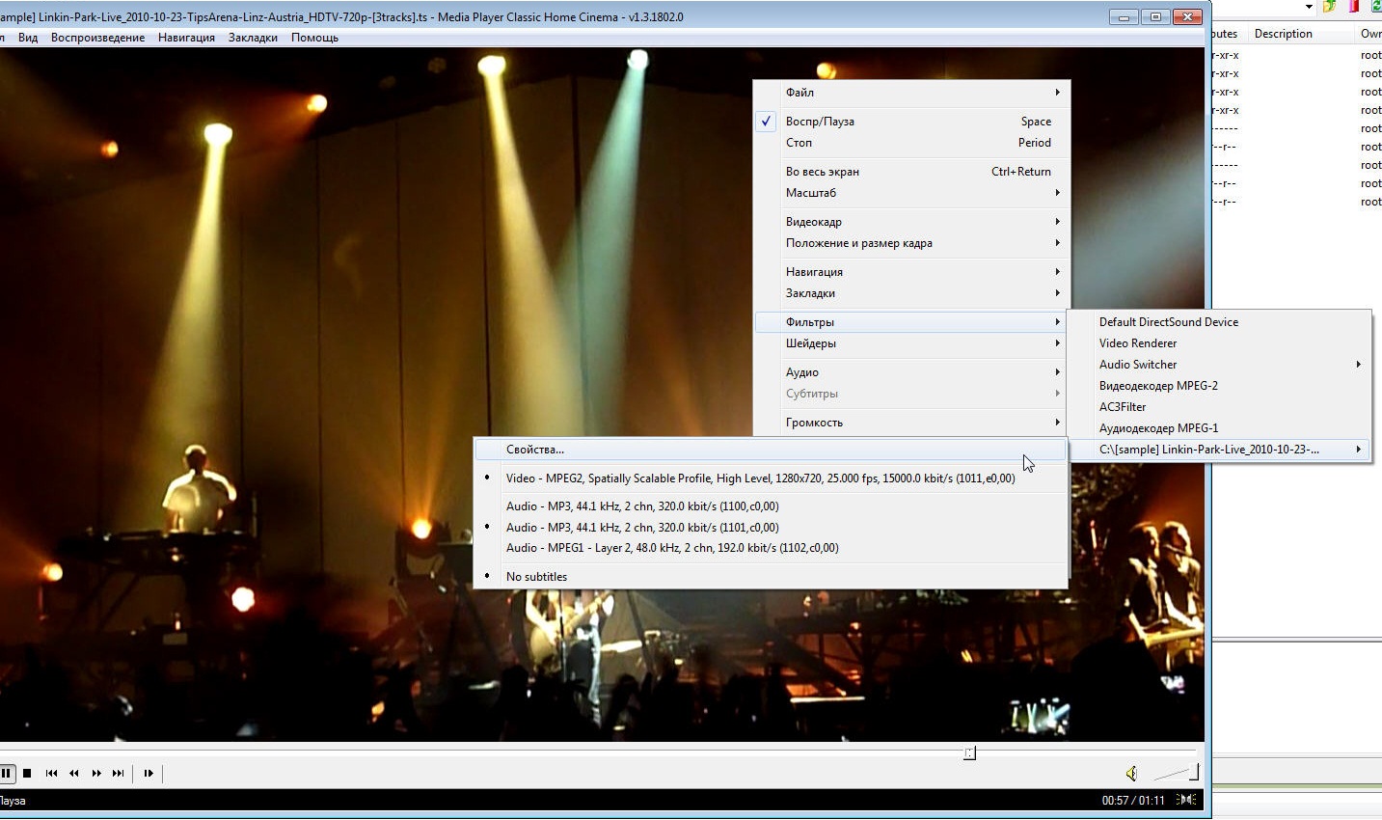Click the stereo audio indicator in status bar
The image size is (1382, 820).
click(1186, 800)
